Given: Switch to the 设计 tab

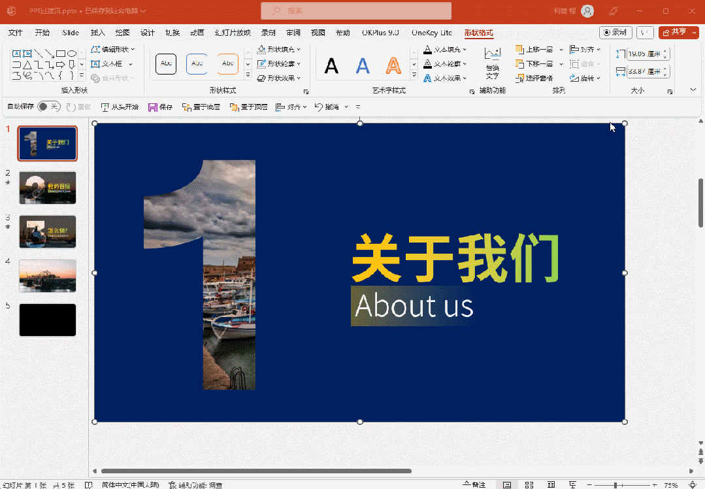Looking at the screenshot, I should coord(148,33).
